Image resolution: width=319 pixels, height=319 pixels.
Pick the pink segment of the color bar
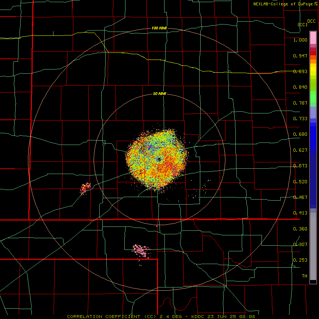[x=313, y=38]
